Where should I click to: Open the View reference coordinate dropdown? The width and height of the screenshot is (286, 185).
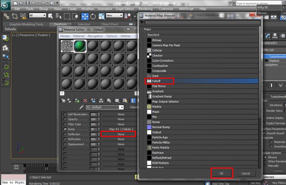tap(114, 15)
